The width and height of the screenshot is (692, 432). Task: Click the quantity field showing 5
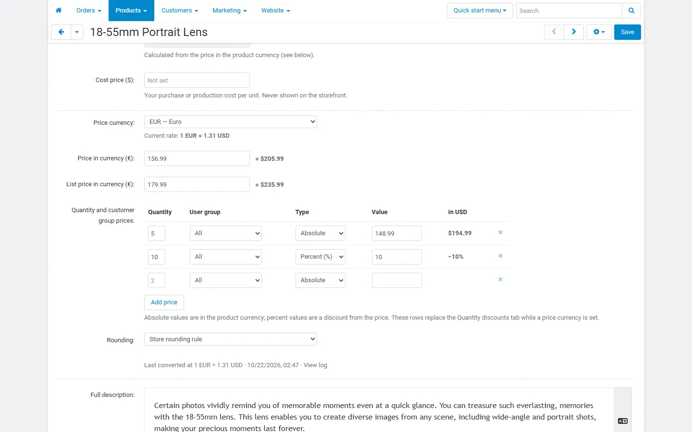[157, 233]
